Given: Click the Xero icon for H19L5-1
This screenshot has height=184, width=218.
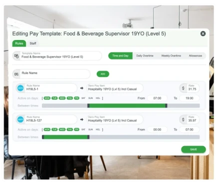Looking at the screenshot, I should tap(20, 88).
